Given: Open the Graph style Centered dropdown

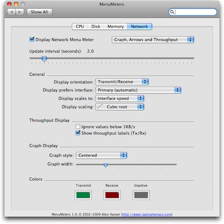Looking at the screenshot, I should 101,155.
